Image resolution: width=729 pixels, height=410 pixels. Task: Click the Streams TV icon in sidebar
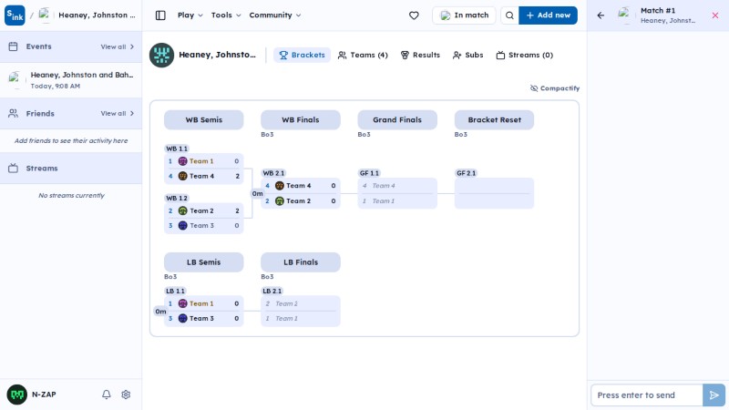(13, 169)
